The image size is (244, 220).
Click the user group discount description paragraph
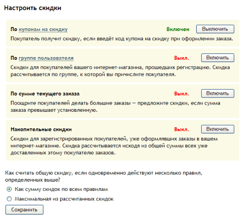(120, 71)
